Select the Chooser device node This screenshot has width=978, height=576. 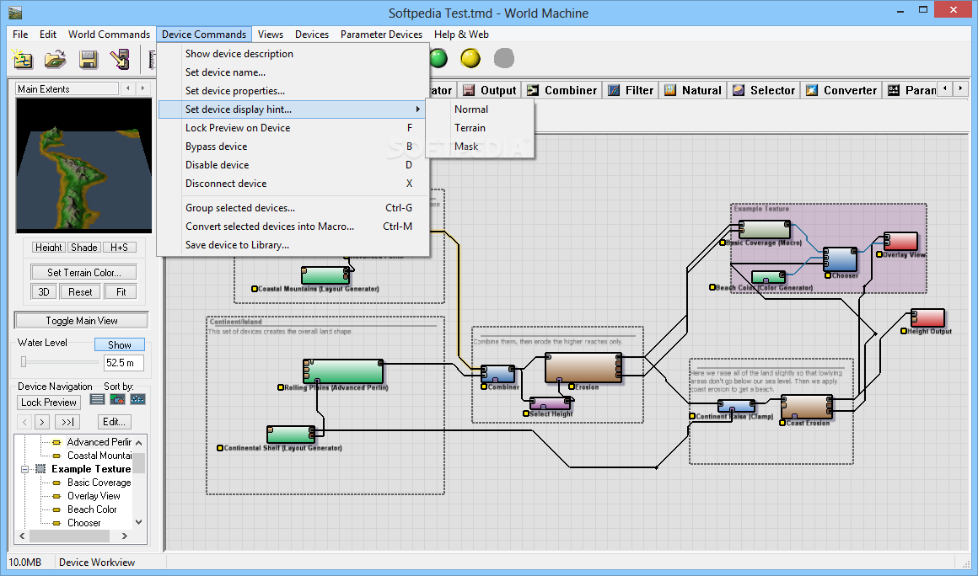(x=841, y=259)
